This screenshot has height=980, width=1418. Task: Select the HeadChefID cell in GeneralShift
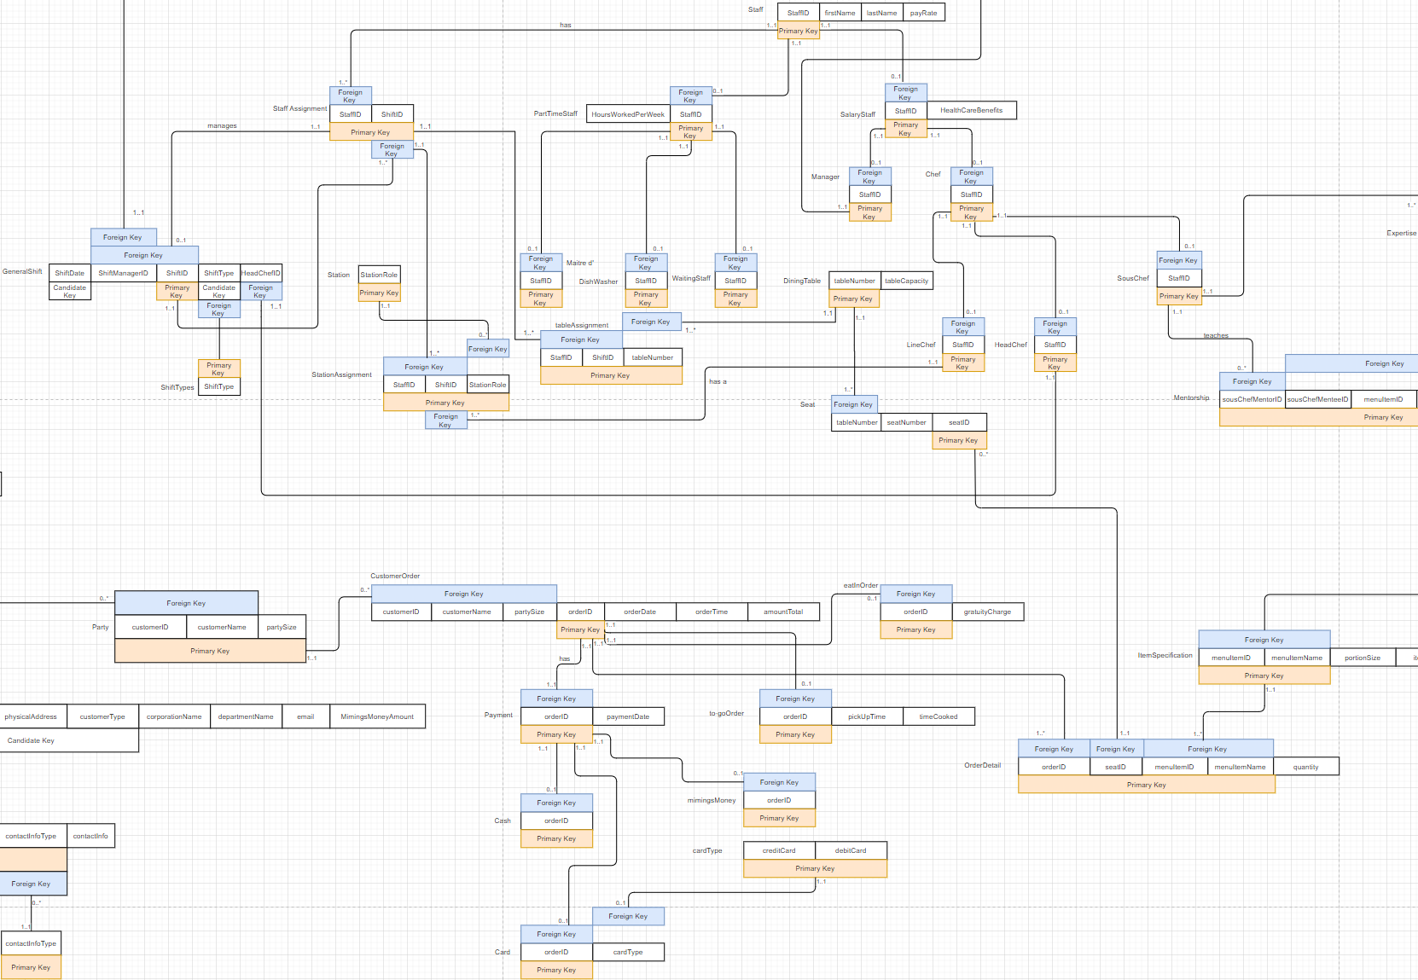pyautogui.click(x=261, y=273)
